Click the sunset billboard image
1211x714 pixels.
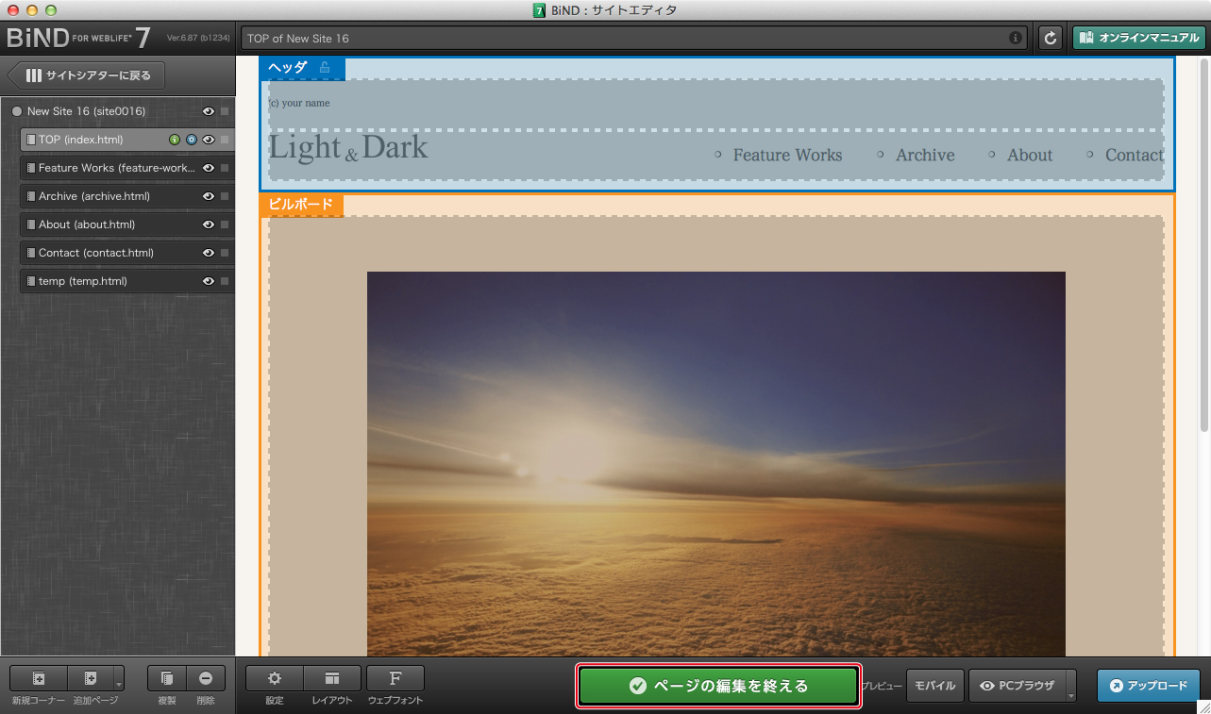click(715, 463)
